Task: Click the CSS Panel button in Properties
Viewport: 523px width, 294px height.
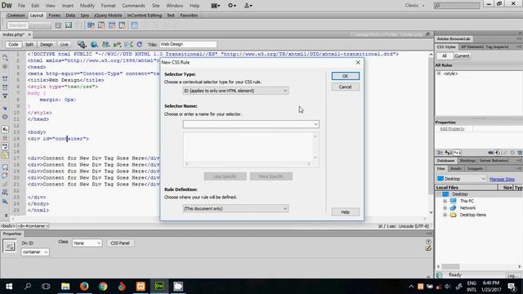Action: click(120, 243)
